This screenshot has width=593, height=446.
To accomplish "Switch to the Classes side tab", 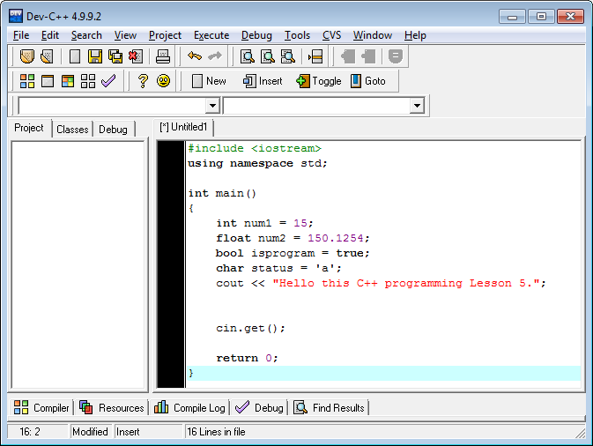I will (x=72, y=130).
